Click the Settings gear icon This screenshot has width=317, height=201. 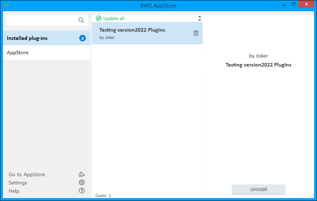tap(82, 182)
